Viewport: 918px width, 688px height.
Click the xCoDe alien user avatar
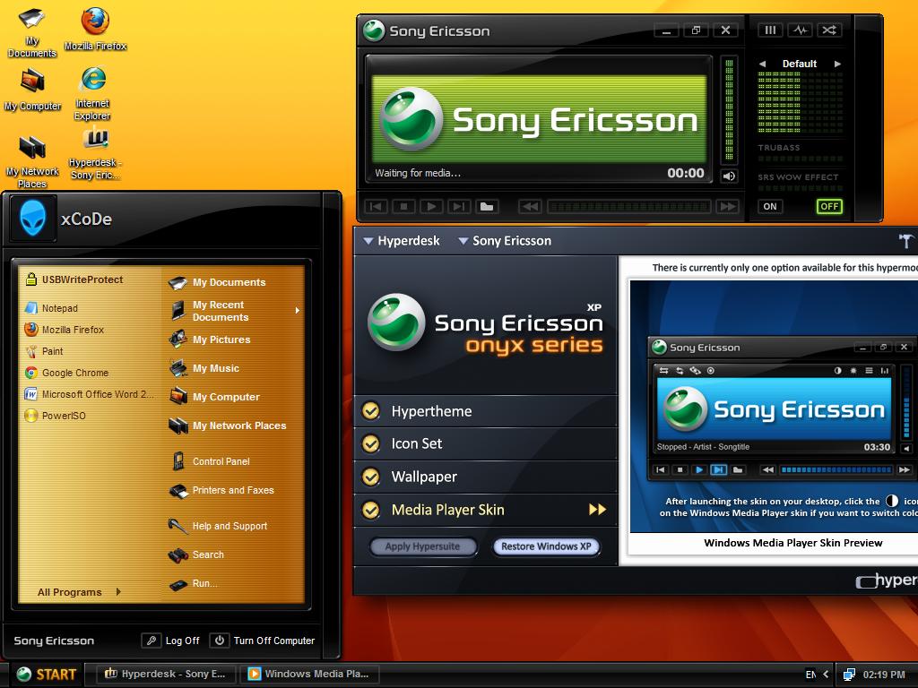coord(33,219)
